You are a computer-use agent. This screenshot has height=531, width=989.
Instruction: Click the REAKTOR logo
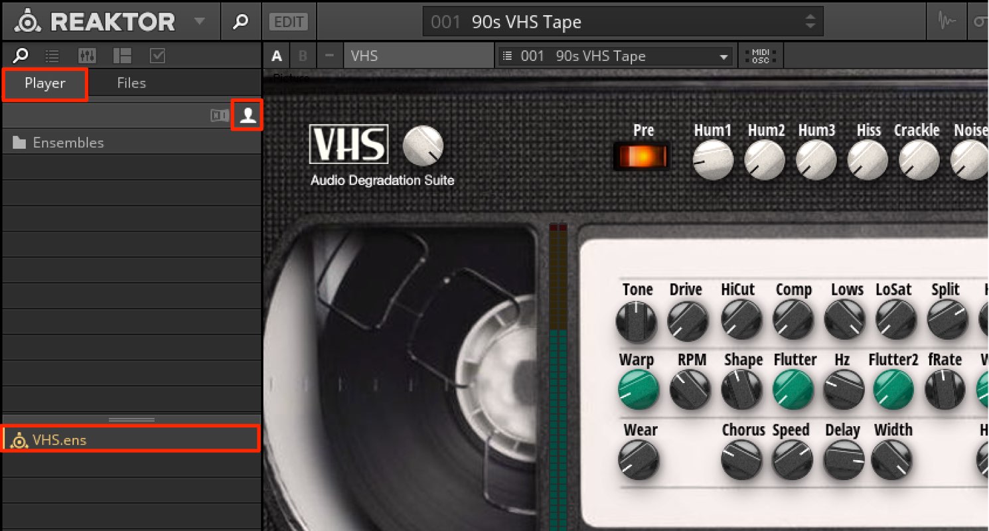(96, 22)
